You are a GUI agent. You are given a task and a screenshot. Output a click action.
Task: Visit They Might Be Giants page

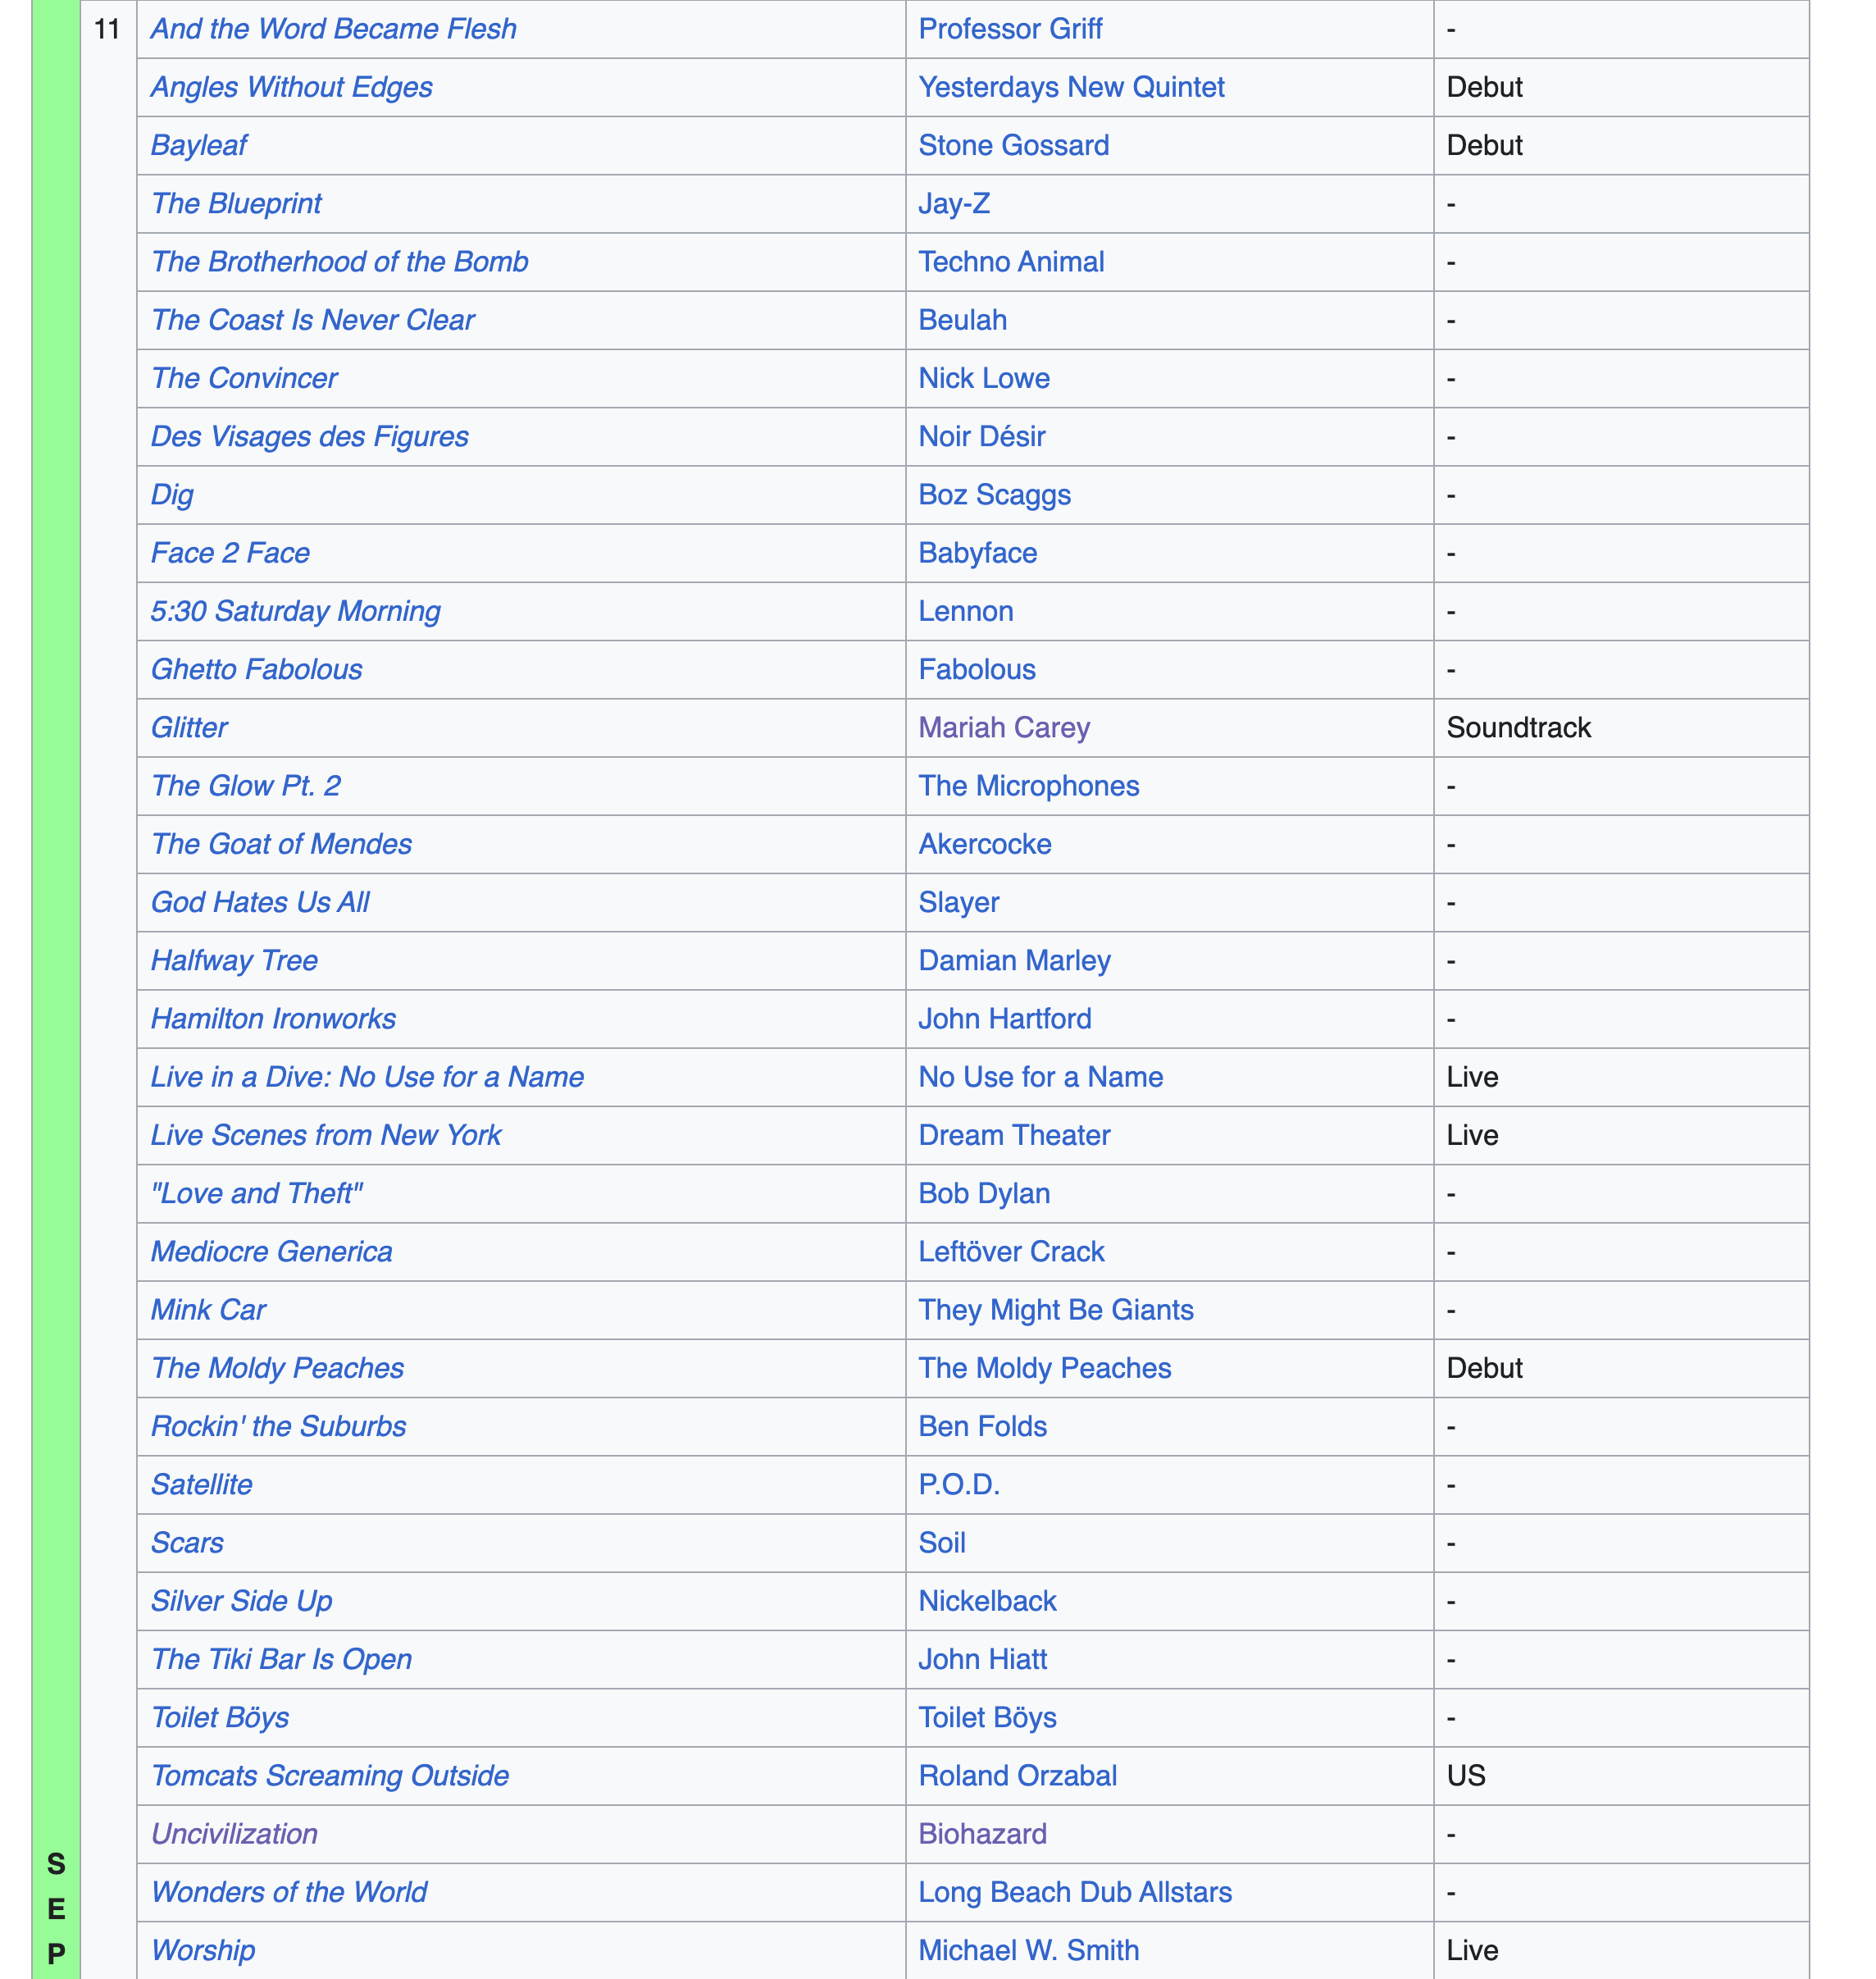point(1055,1310)
